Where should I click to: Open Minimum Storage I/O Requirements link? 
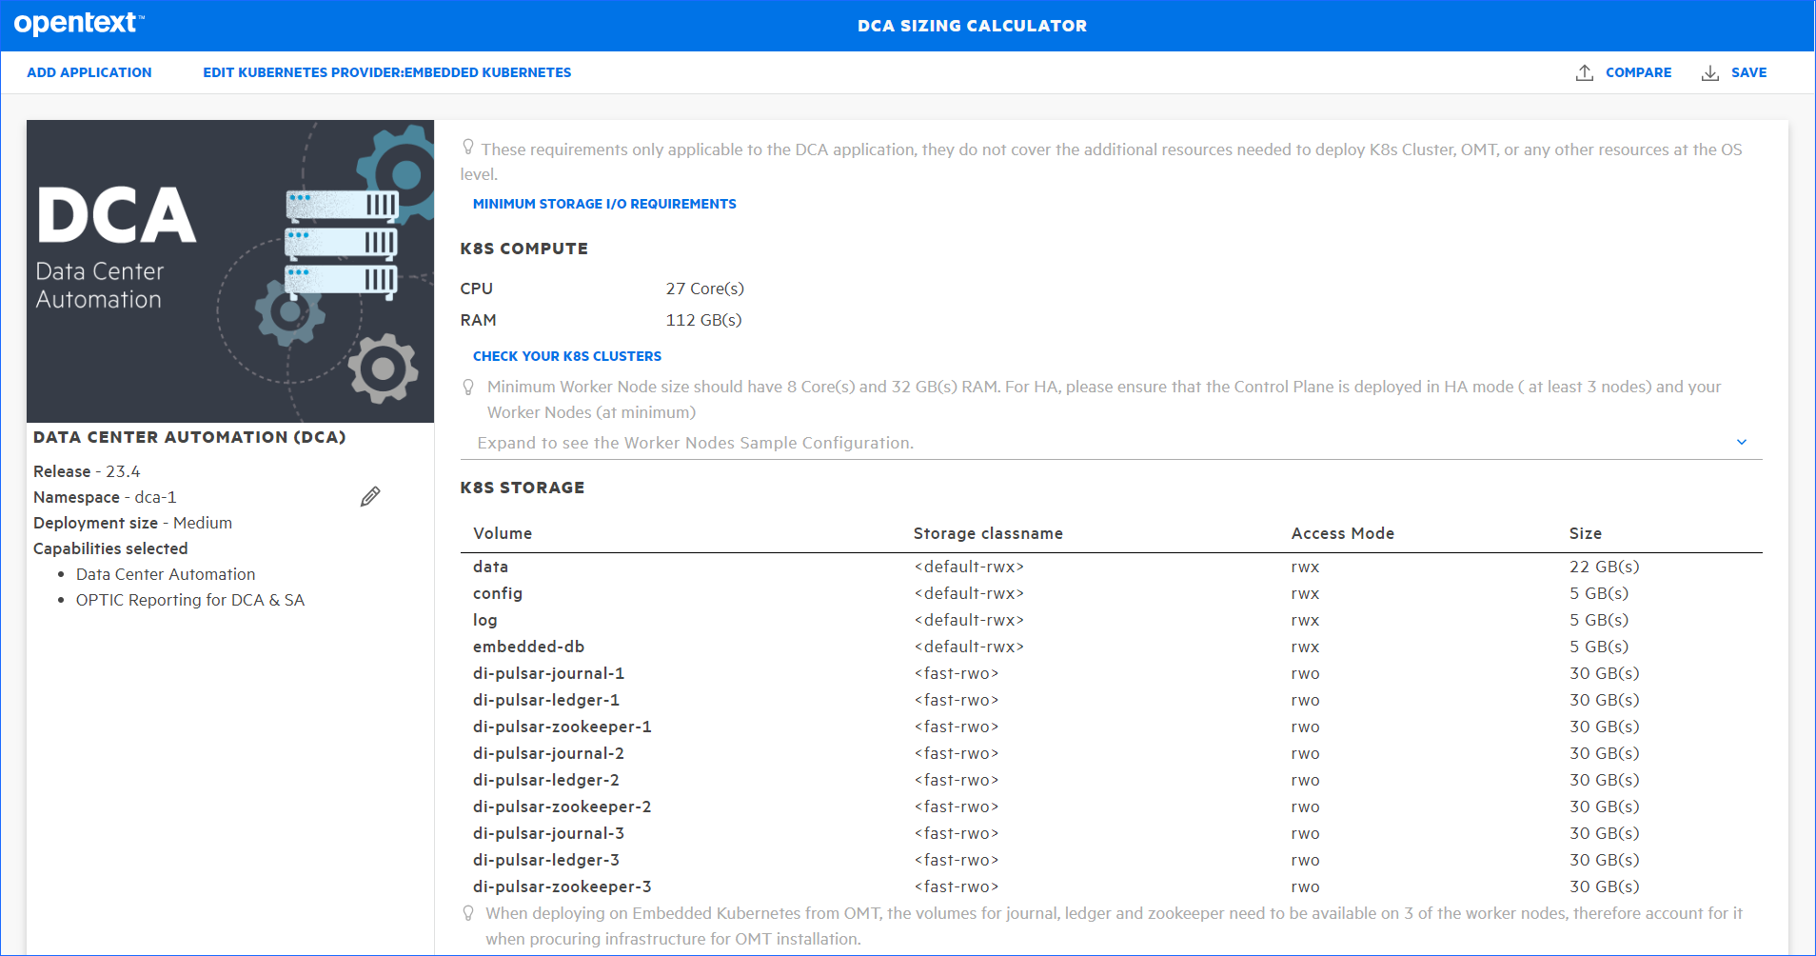[604, 204]
